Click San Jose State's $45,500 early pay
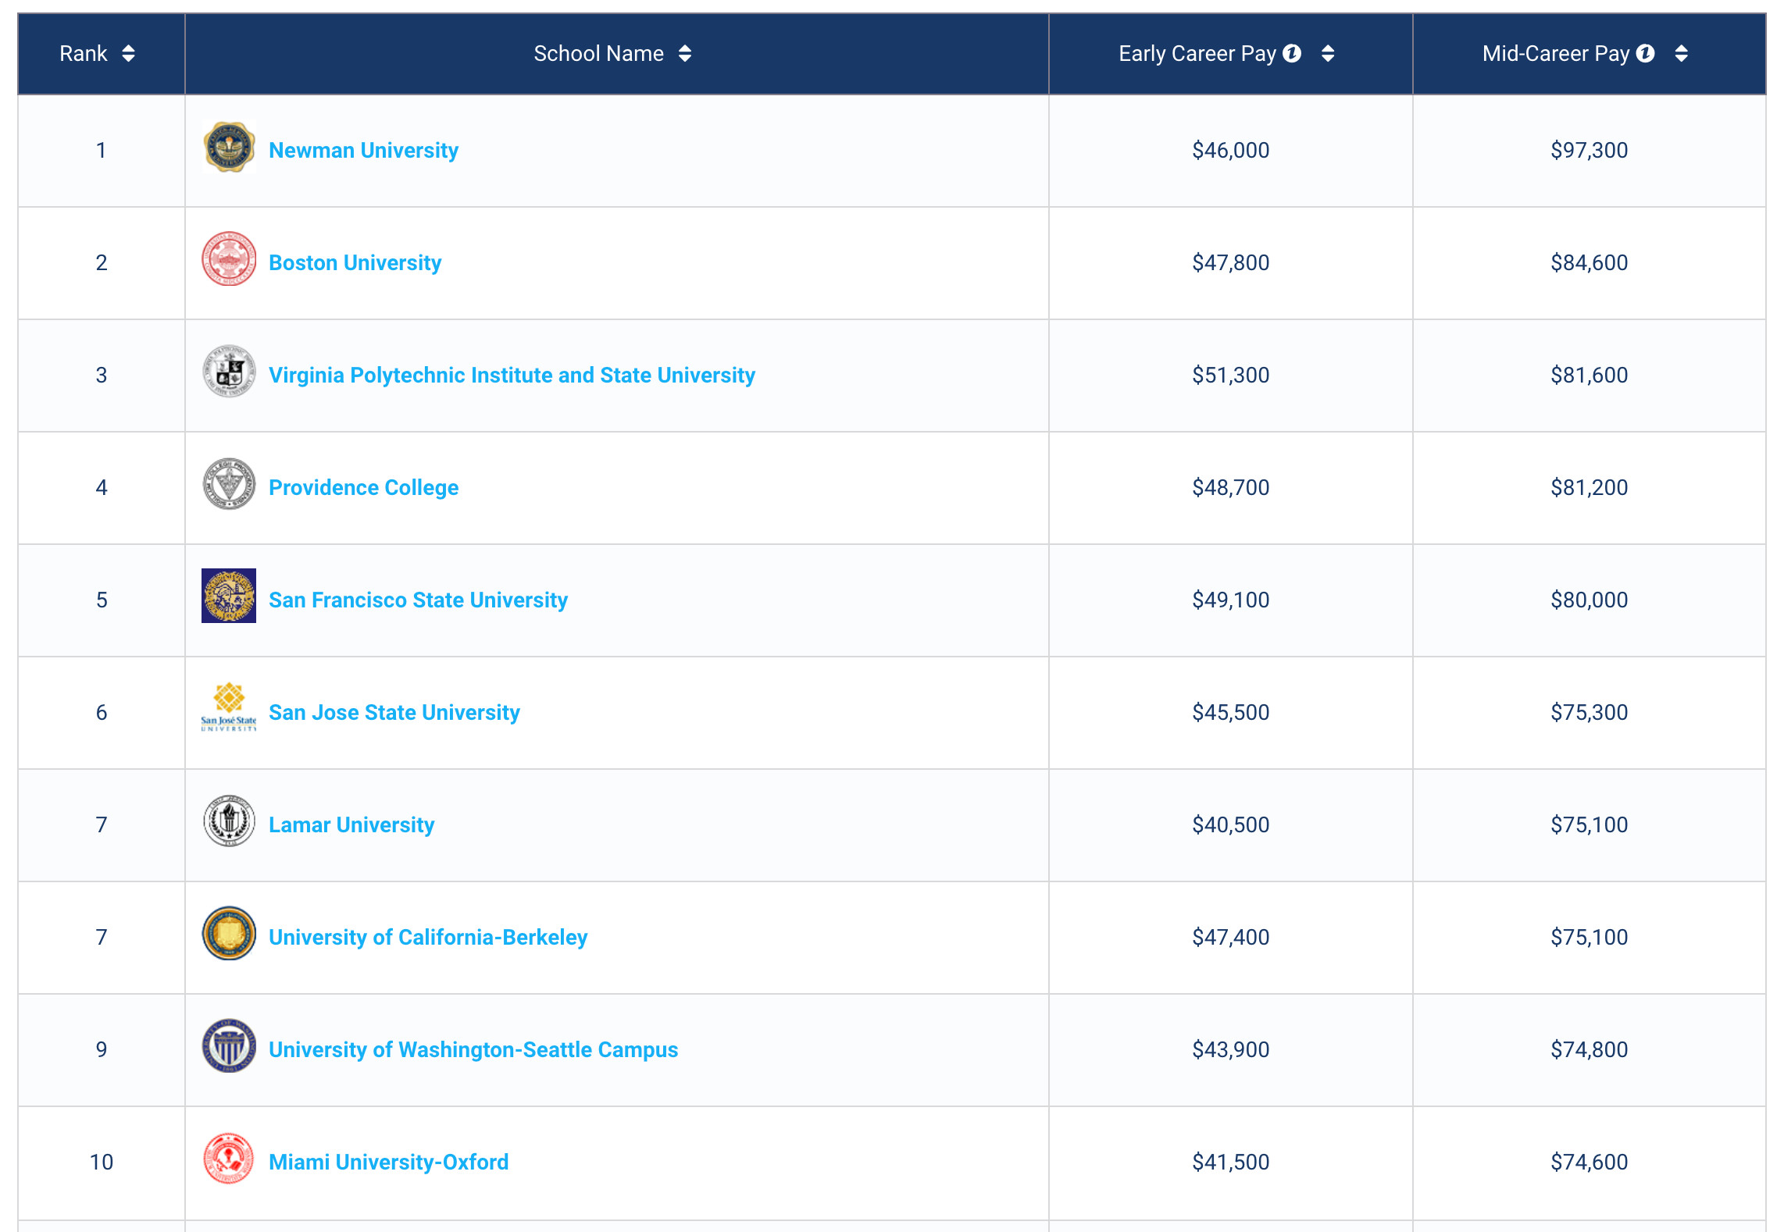 [x=1231, y=713]
